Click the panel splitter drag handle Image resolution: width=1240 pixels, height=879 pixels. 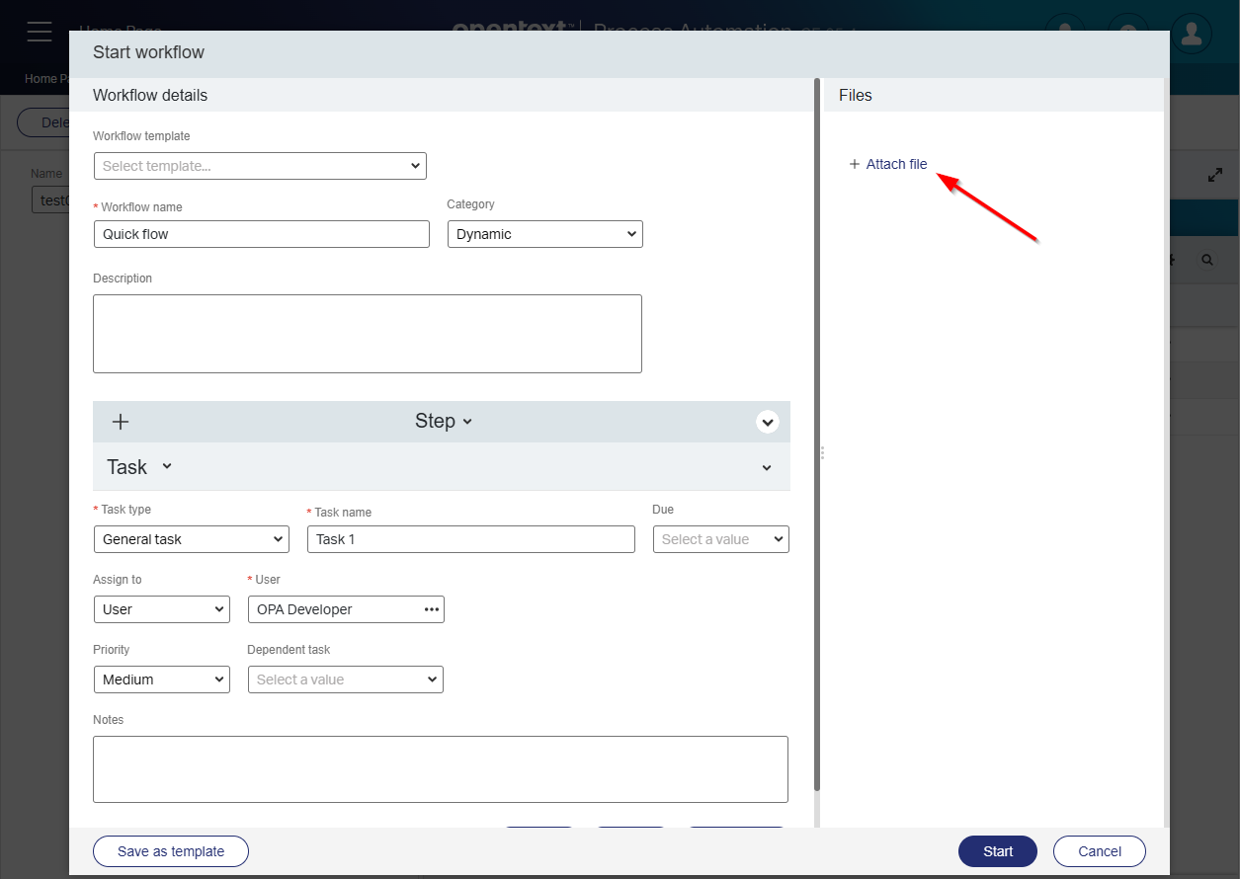click(x=822, y=452)
